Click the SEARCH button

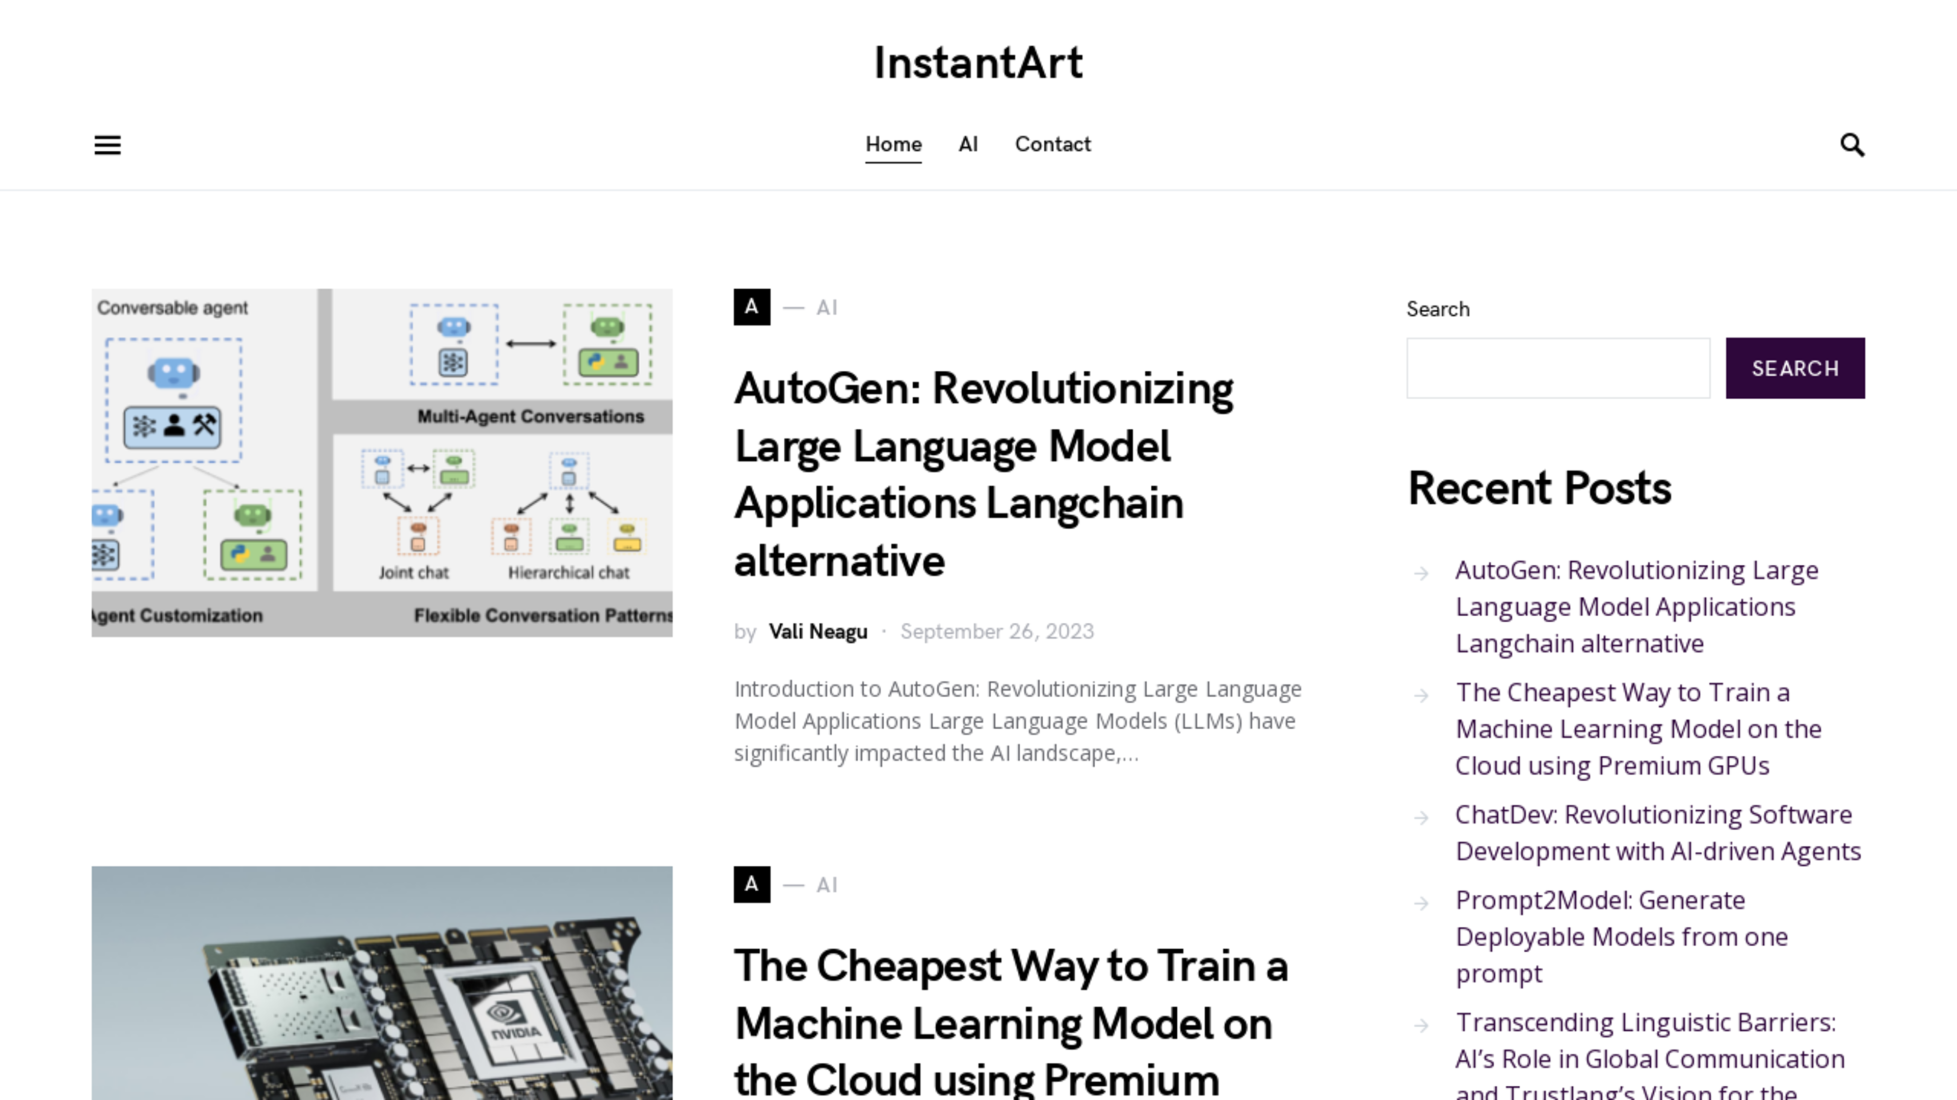(1796, 367)
